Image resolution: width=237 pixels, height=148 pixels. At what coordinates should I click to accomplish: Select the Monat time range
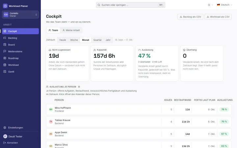tap(86, 40)
